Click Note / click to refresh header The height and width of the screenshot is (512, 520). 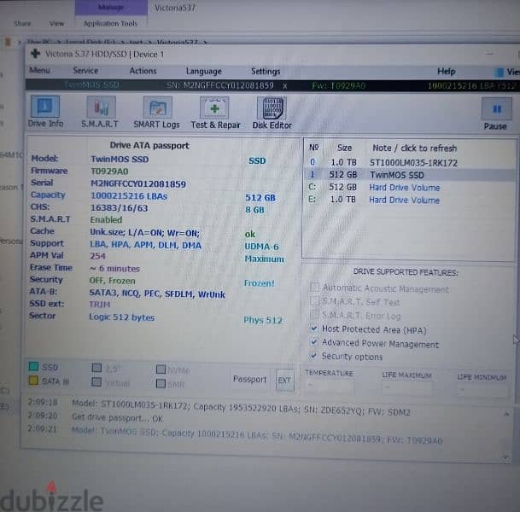tap(414, 148)
